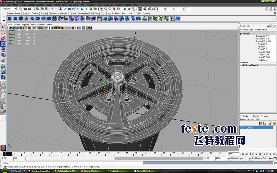The image size is (277, 173).
Task: Open the Output Window taskbar button
Action: (91, 171)
